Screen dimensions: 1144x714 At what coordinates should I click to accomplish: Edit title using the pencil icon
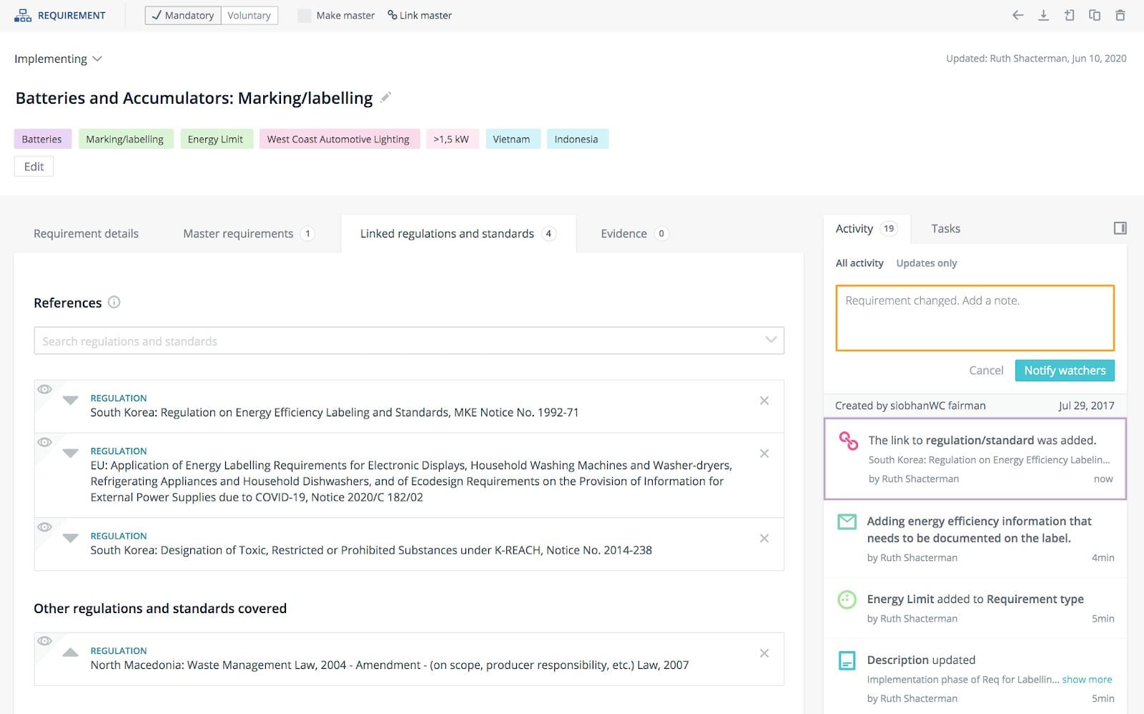(x=385, y=97)
